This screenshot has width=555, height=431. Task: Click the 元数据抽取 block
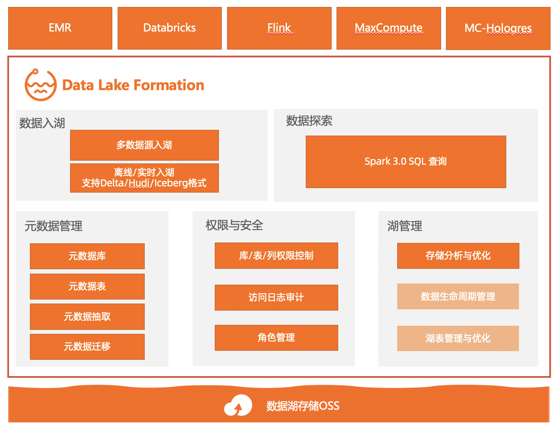[x=87, y=317]
